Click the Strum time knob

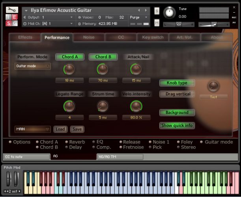pos(103,106)
